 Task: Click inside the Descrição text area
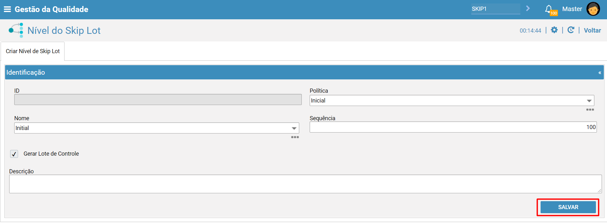click(x=305, y=184)
